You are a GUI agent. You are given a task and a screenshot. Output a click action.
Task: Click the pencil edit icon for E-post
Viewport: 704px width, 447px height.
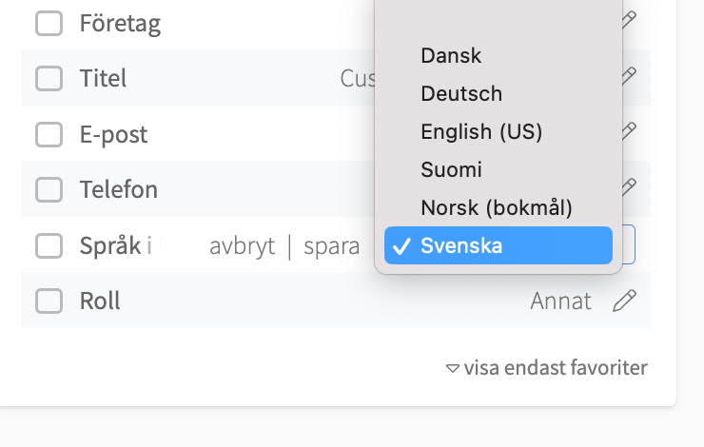coord(628,130)
